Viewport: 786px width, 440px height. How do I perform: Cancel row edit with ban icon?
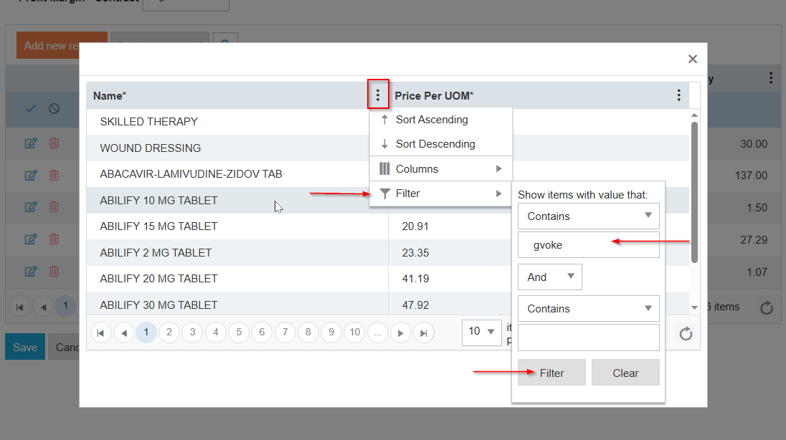coord(54,108)
